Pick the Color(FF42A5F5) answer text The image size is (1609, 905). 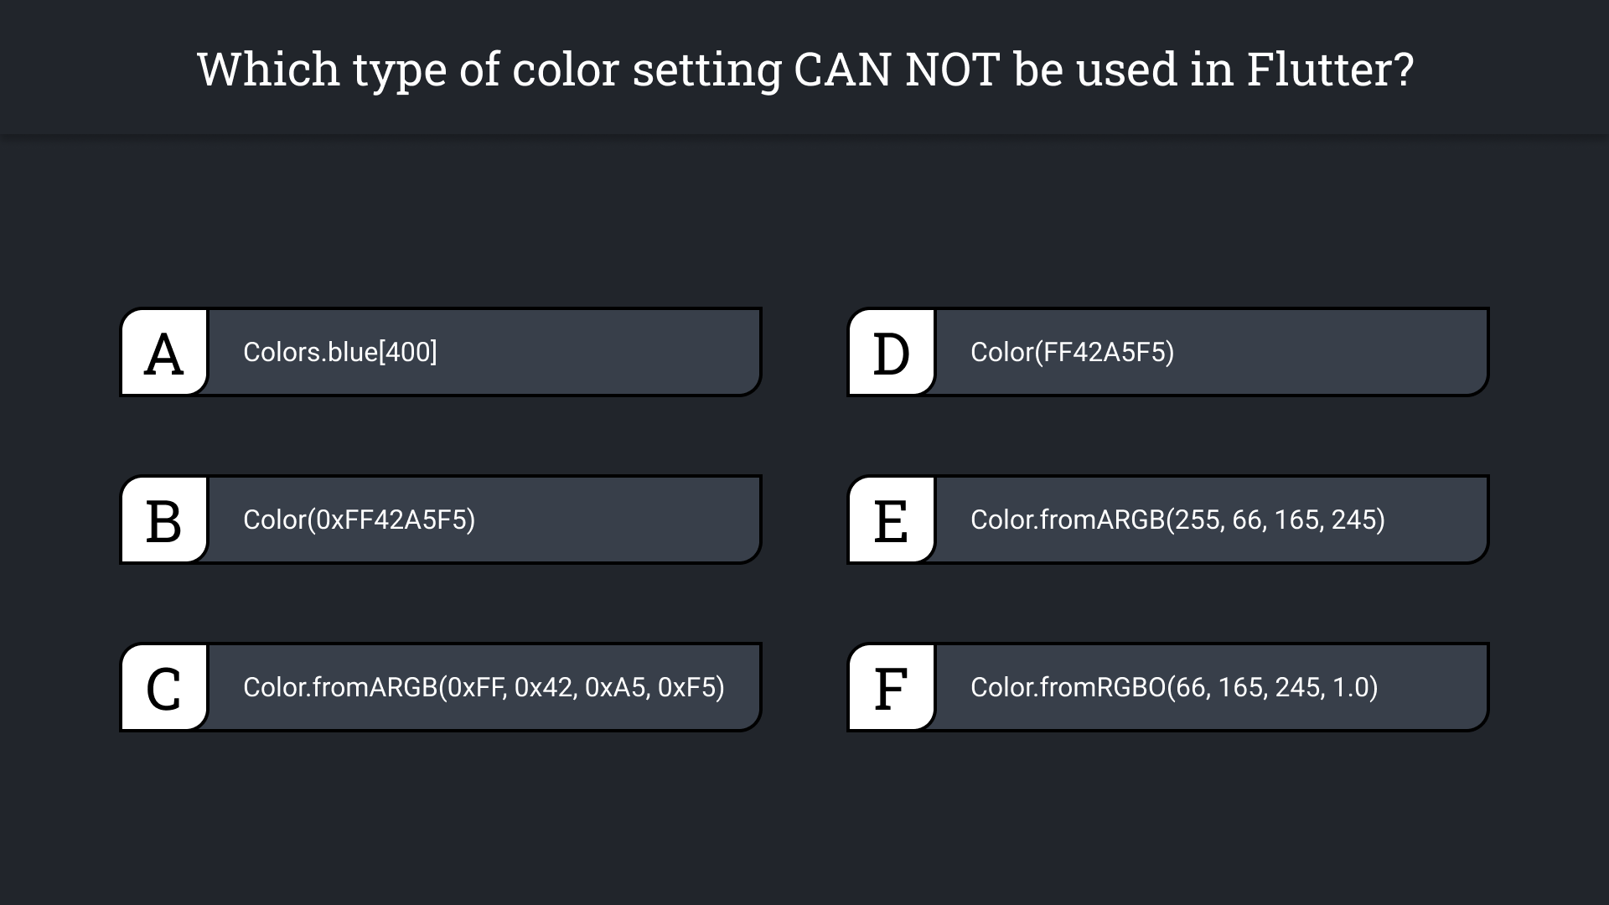pos(1072,352)
